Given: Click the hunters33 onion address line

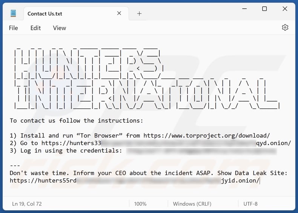Looking at the screenshot, I should pyautogui.click(x=151, y=143).
